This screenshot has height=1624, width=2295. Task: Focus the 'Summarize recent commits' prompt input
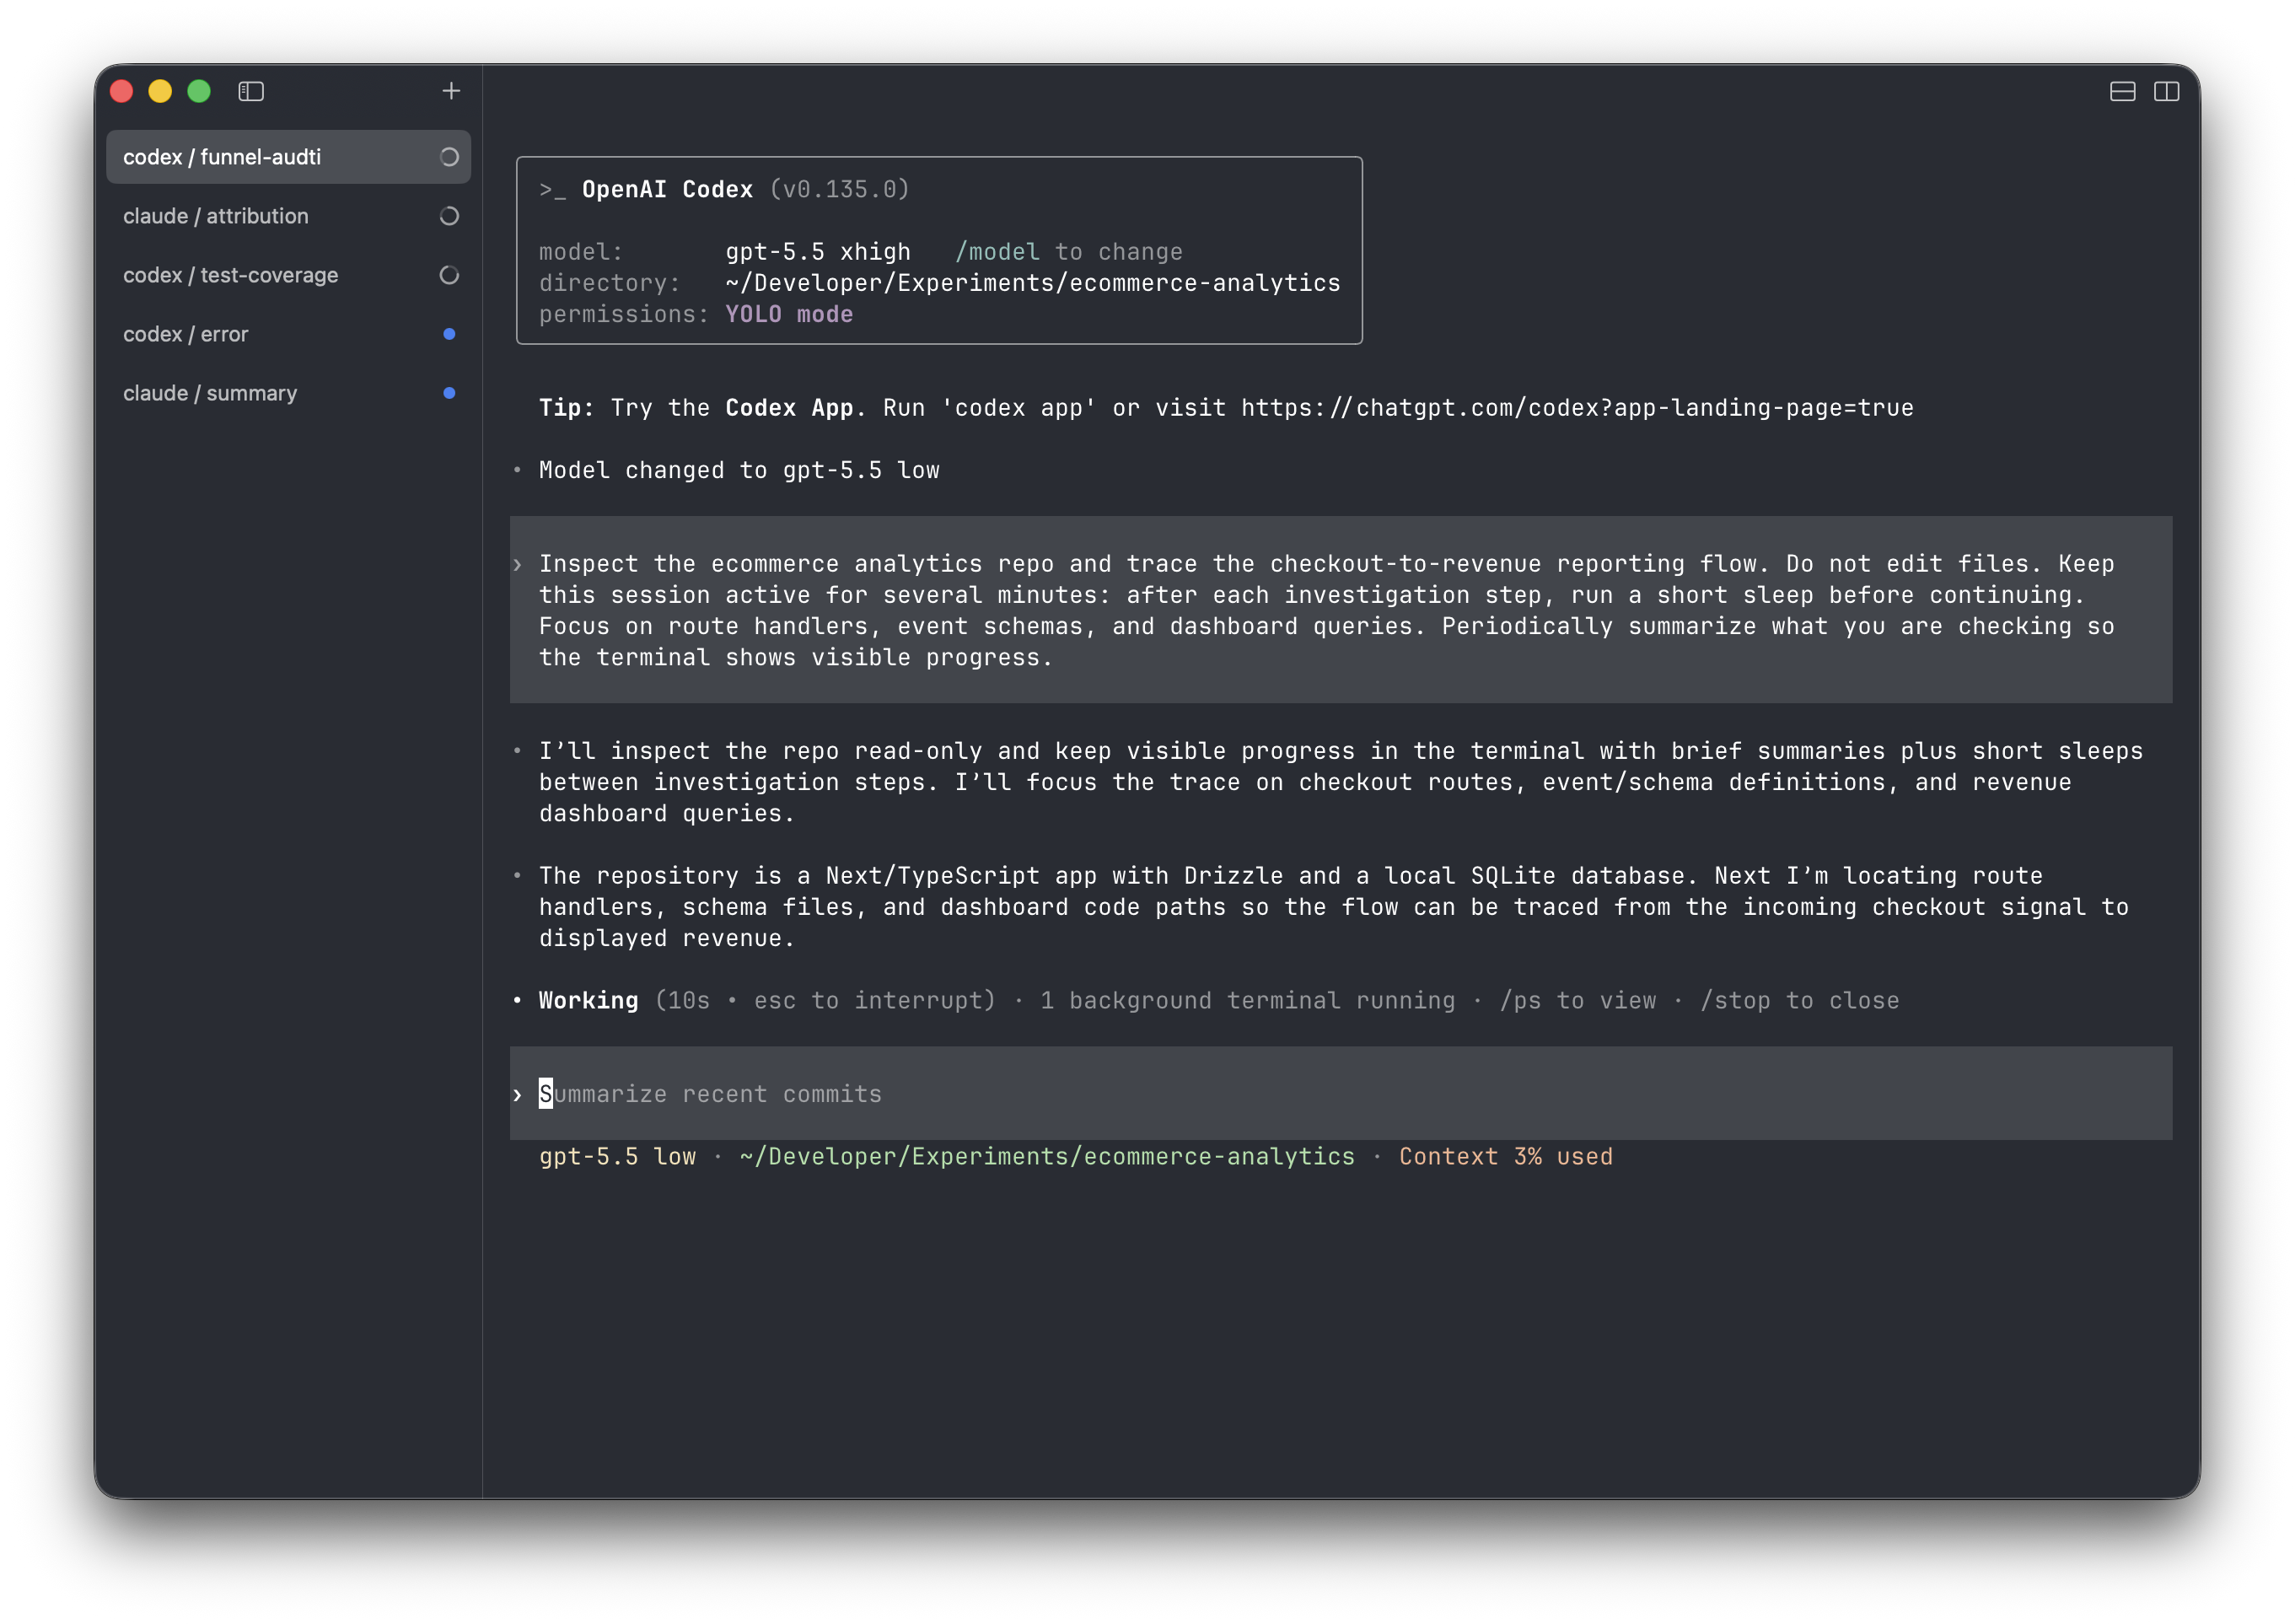(1340, 1093)
